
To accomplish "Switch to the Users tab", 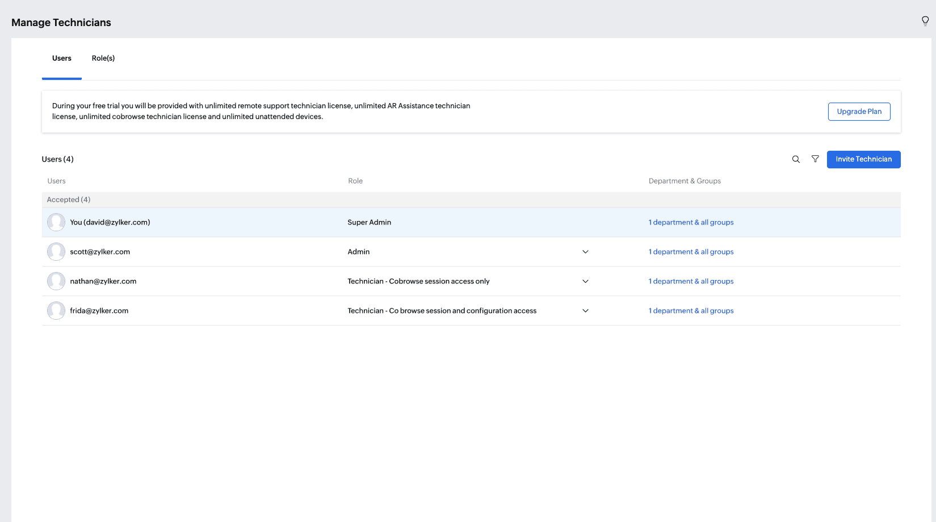I will [x=62, y=58].
